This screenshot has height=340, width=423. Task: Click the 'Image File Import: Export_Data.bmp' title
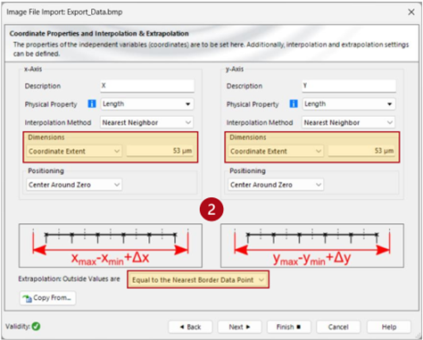[64, 12]
